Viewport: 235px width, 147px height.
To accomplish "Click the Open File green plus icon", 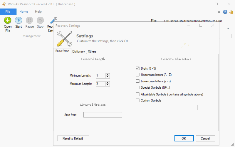I will (8, 20).
